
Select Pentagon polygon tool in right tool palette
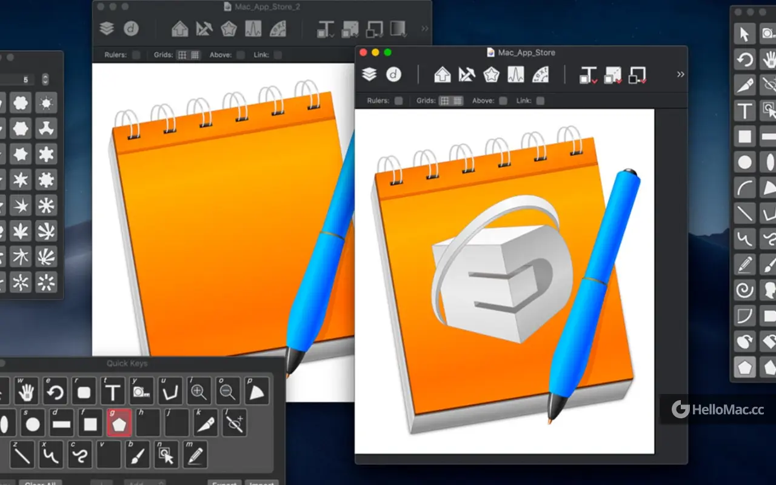(745, 367)
